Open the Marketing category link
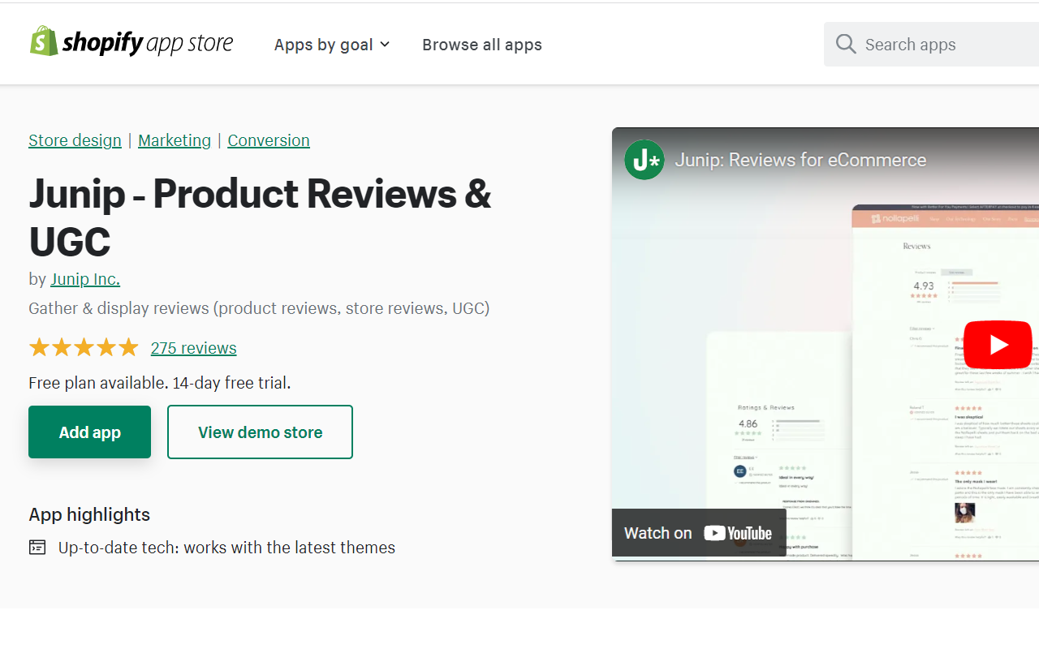The width and height of the screenshot is (1039, 649). [x=175, y=140]
